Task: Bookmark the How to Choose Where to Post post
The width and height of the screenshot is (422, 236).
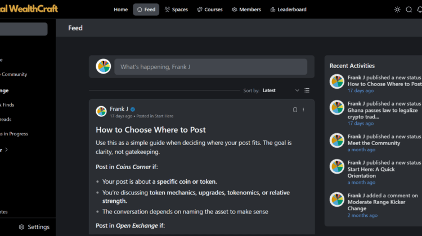Action: pos(295,110)
